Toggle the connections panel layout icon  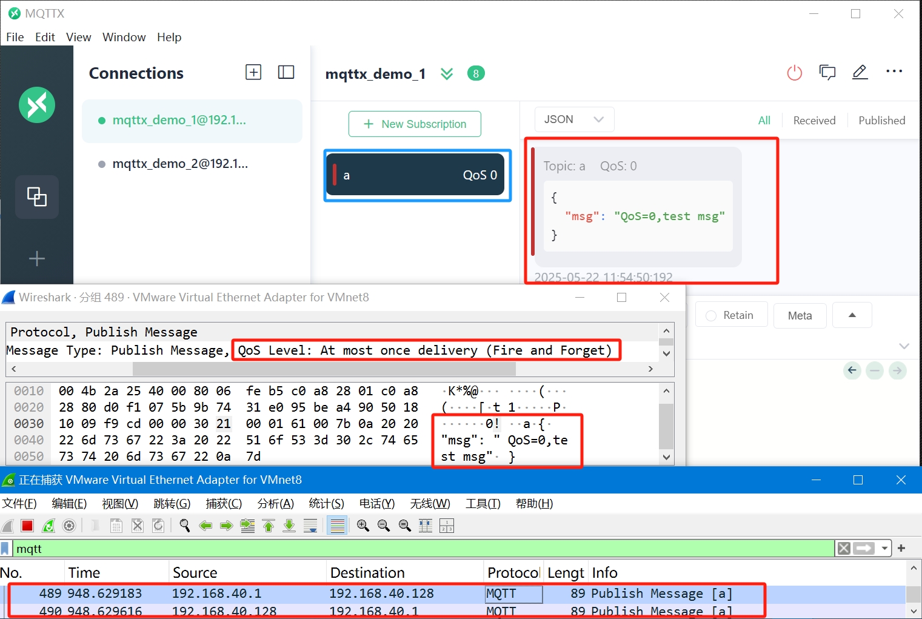(286, 72)
